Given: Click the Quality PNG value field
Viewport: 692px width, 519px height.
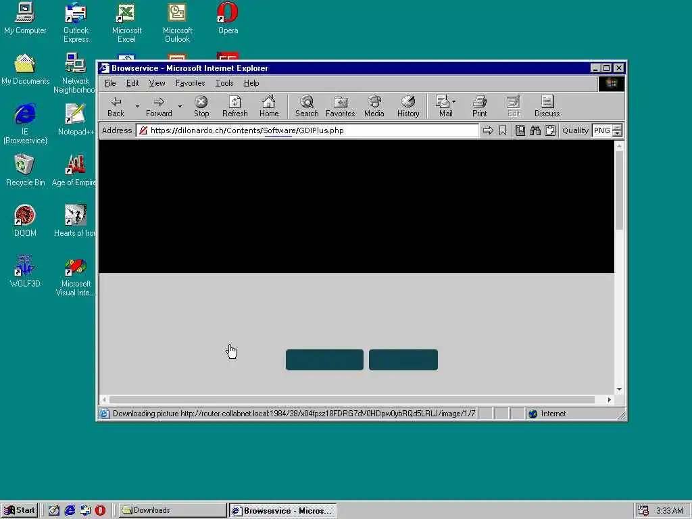Looking at the screenshot, I should tap(602, 130).
